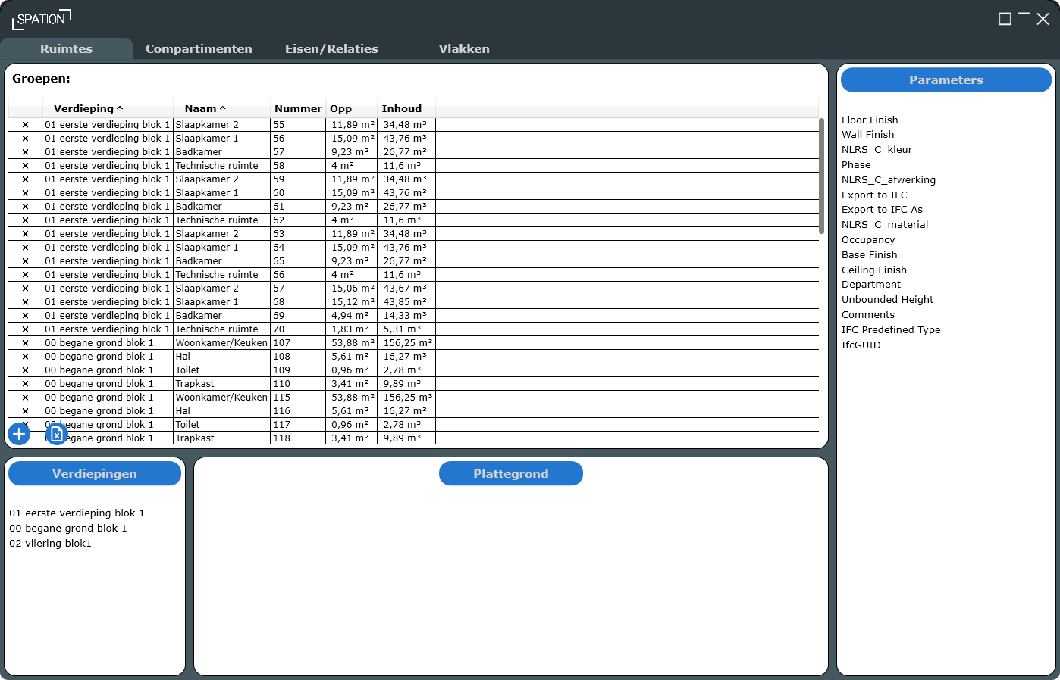
Task: Click the Excel export icon button
Action: coord(57,434)
